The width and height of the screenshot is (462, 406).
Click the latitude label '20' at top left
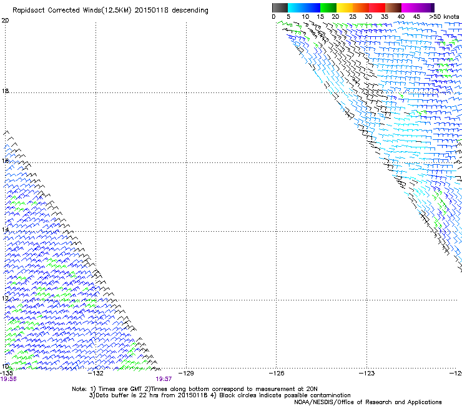5,21
